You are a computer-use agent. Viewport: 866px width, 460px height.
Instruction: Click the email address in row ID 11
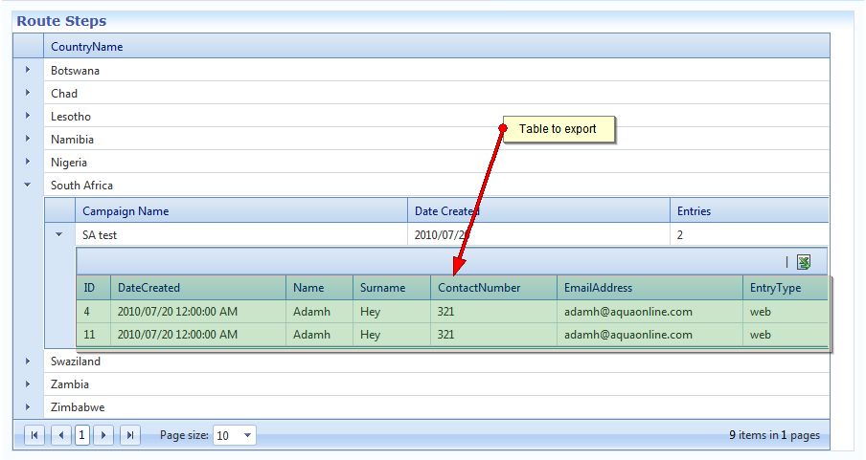point(628,335)
